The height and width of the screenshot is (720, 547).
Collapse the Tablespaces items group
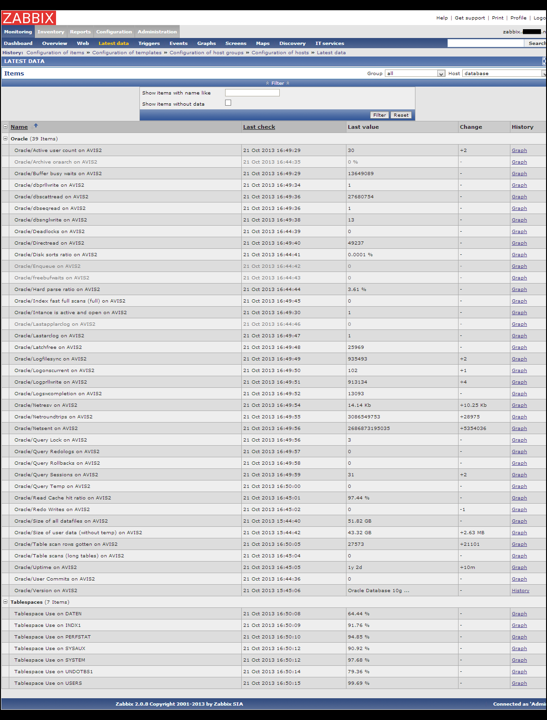[x=6, y=602]
